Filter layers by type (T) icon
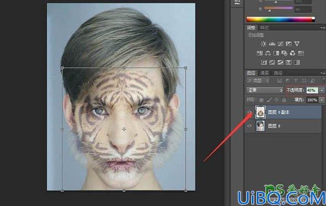Viewport: 326px width, 206px height. (x=296, y=81)
